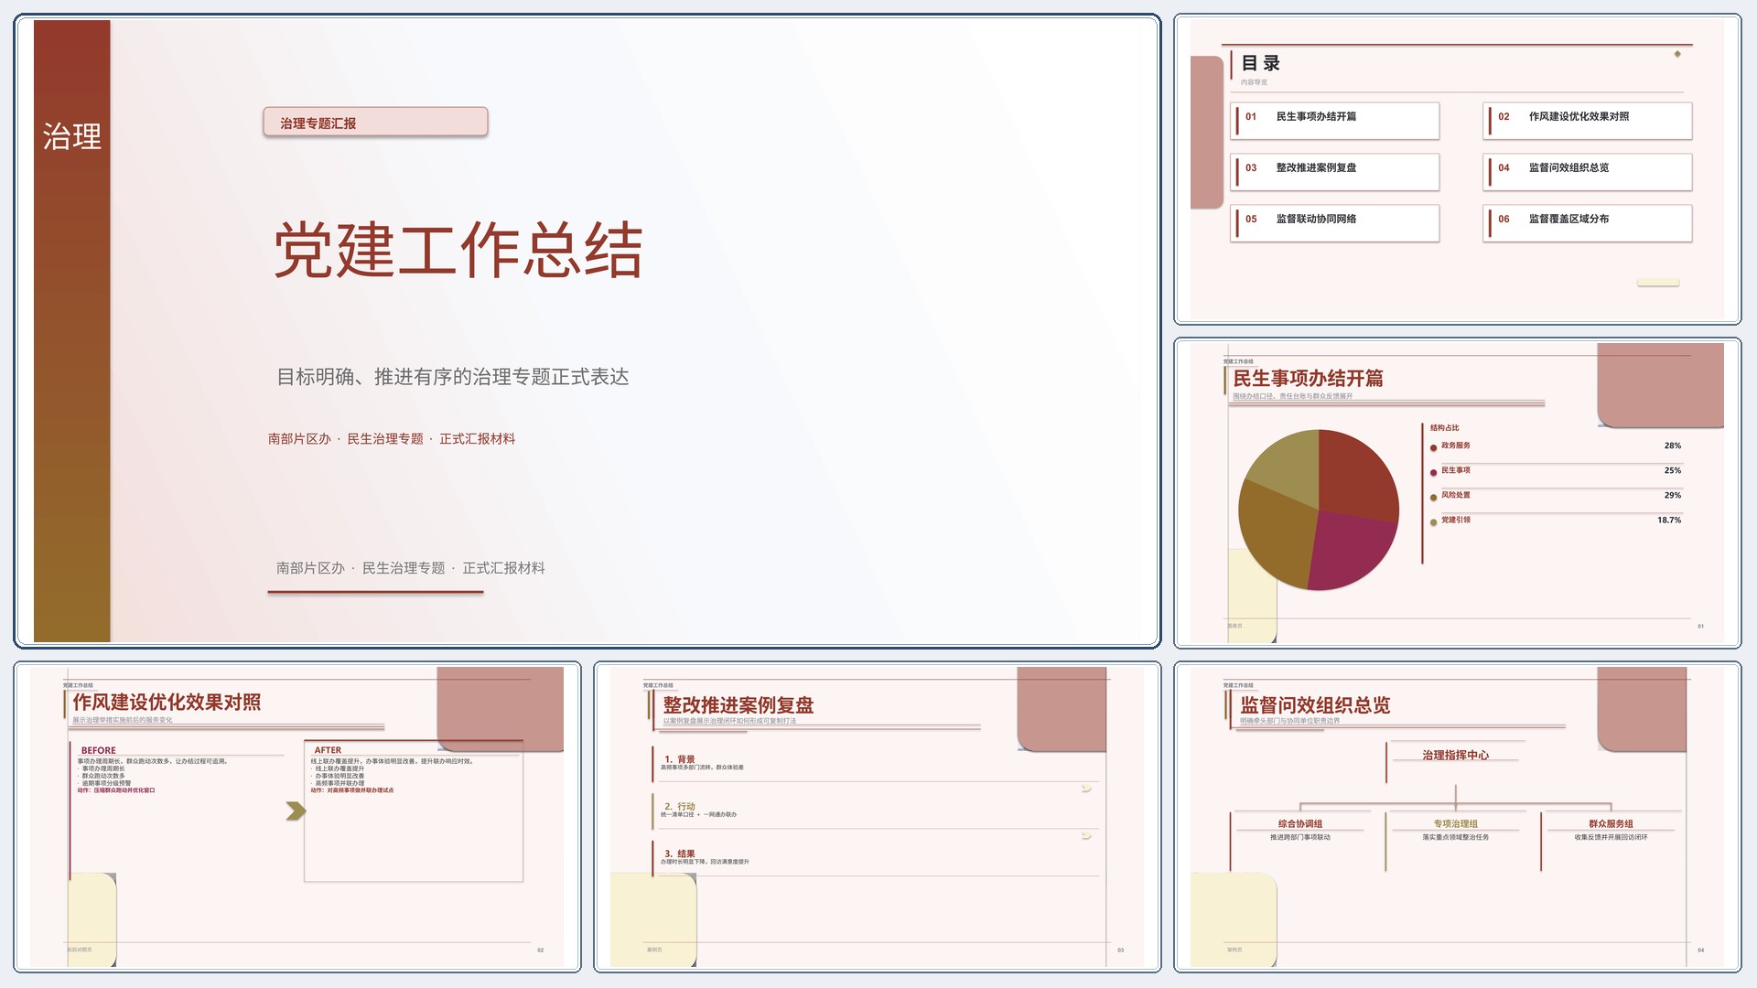Click the chevron arrow between BEFORE and AFTER

296,811
